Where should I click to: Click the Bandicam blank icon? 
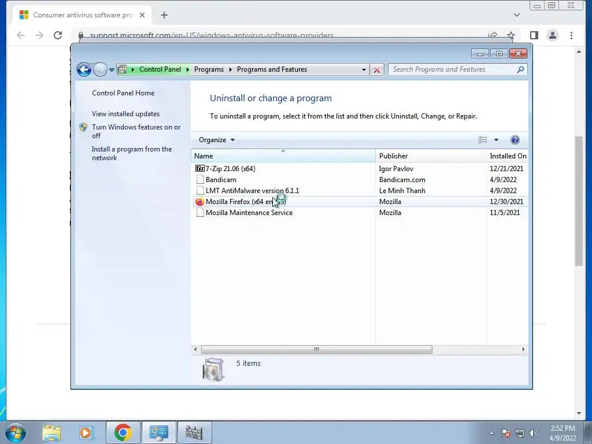(x=200, y=180)
